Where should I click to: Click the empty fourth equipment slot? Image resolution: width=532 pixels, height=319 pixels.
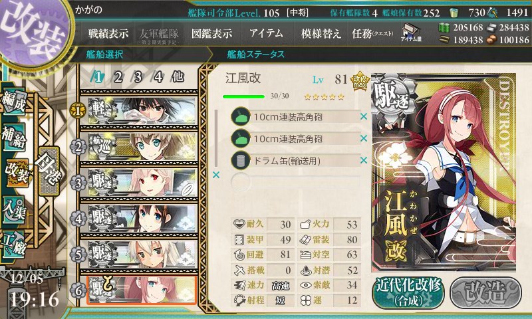(x=295, y=182)
